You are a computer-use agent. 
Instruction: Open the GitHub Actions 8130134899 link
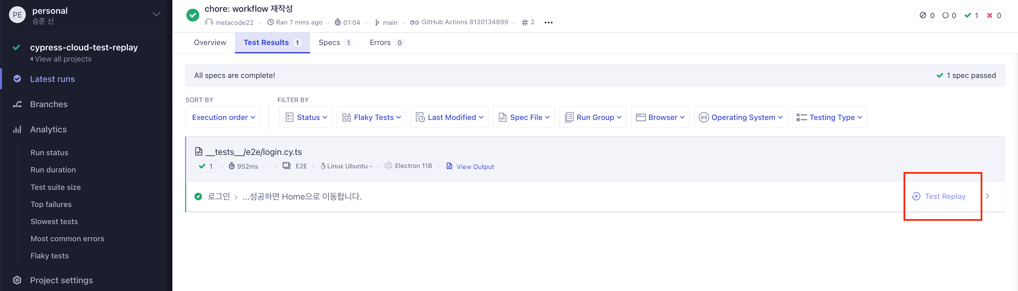coord(465,22)
